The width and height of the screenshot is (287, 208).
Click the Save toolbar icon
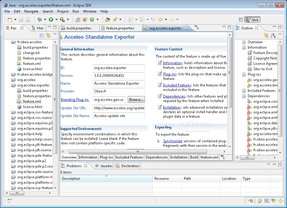point(21,20)
